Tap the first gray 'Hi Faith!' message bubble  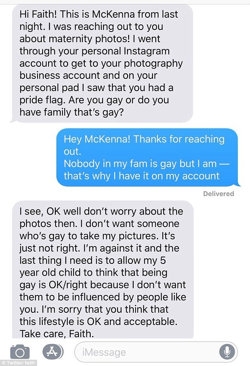(x=101, y=63)
